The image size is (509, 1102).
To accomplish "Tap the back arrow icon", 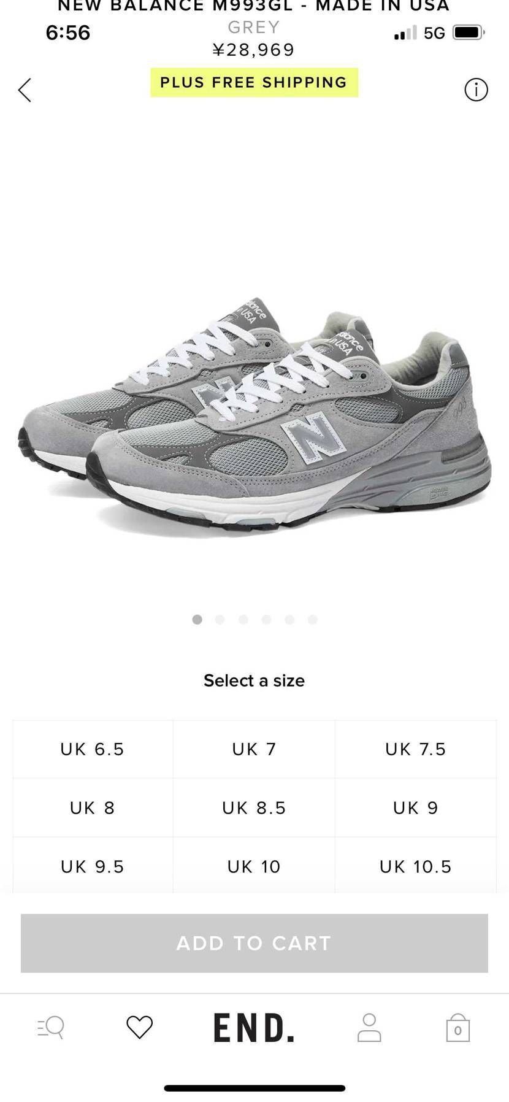I will click(25, 90).
